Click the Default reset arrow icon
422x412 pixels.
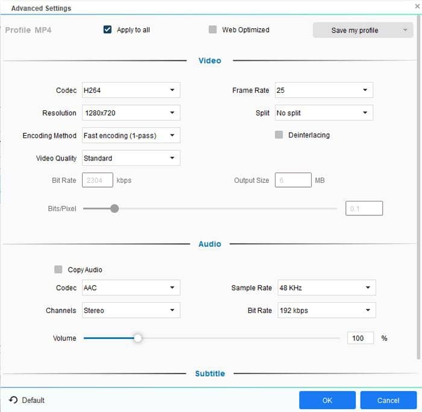pos(13,400)
